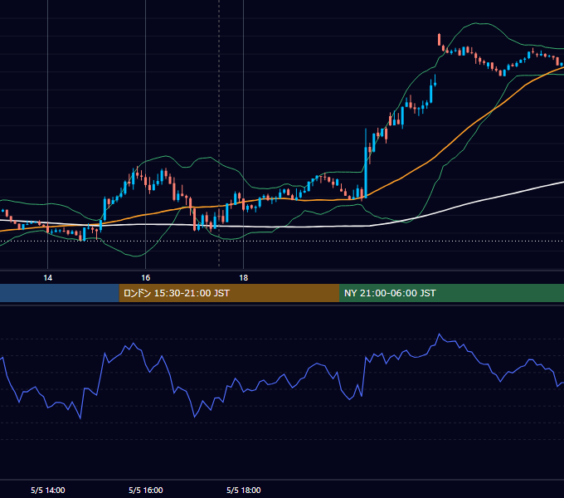
Task: Click the blue session band before London
Action: click(x=60, y=293)
